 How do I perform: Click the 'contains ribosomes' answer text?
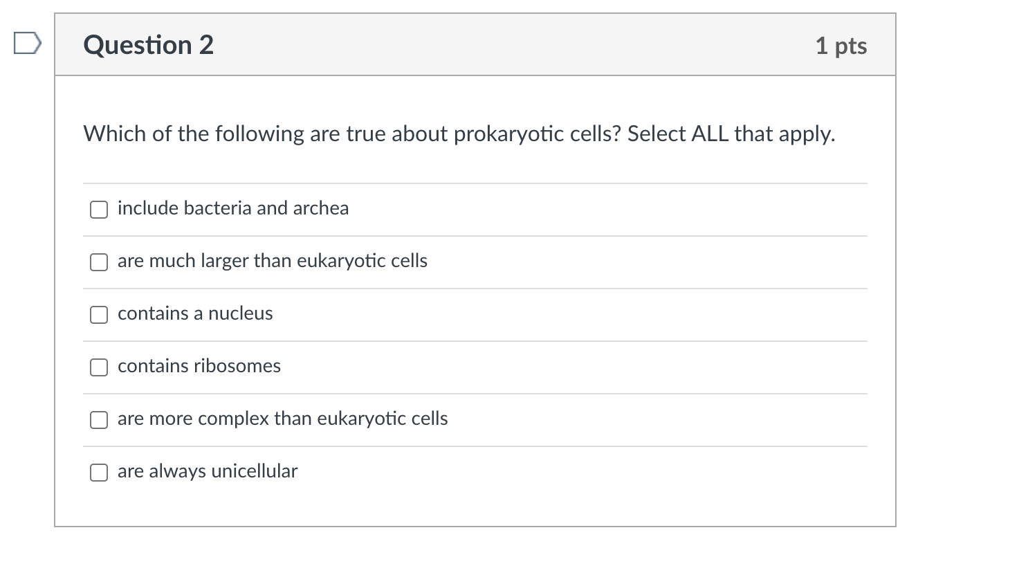(199, 366)
